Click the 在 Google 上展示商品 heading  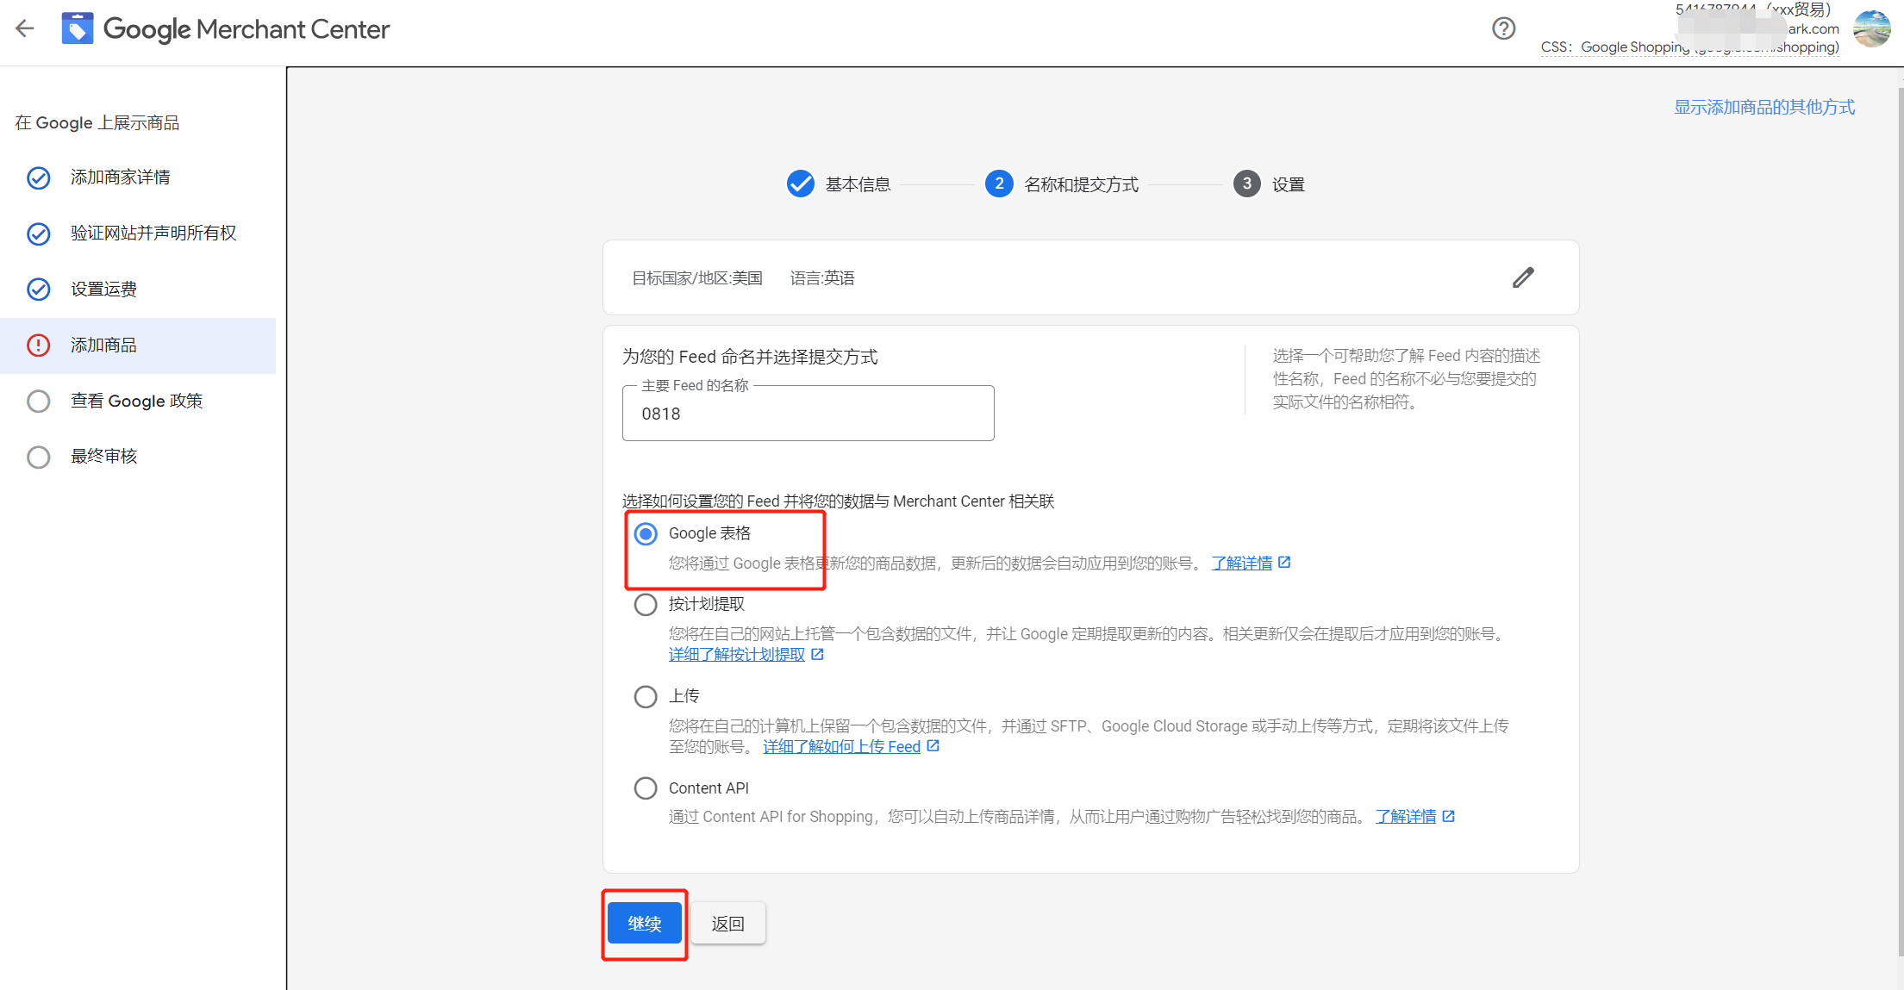point(97,123)
